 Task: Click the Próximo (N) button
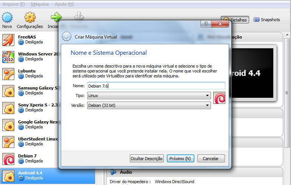point(180,159)
